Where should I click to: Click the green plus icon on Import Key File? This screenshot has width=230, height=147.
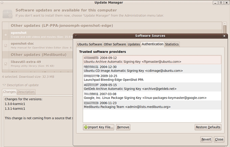(x=86, y=127)
